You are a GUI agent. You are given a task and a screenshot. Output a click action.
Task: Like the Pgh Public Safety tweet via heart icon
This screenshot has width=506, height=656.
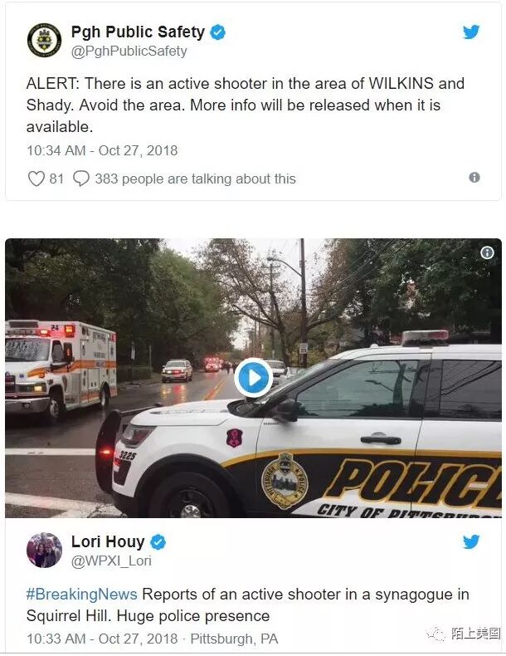36,179
